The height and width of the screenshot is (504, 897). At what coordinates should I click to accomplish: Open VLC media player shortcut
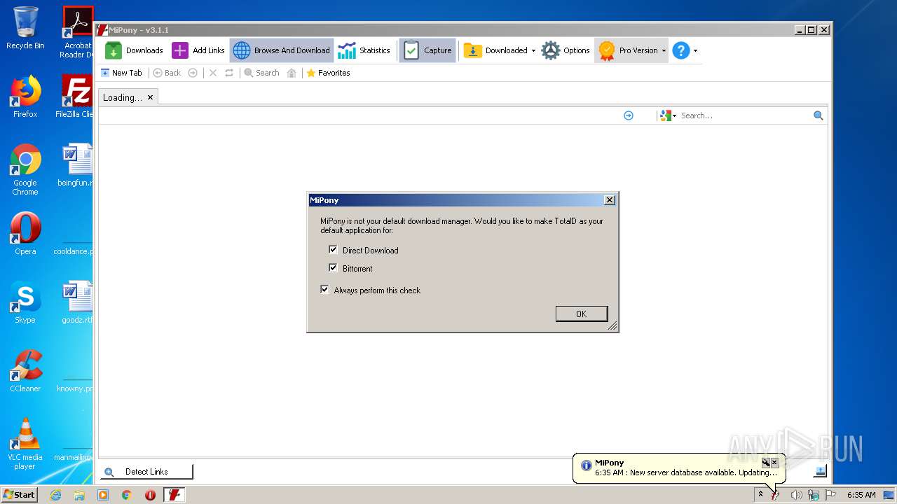(x=25, y=444)
